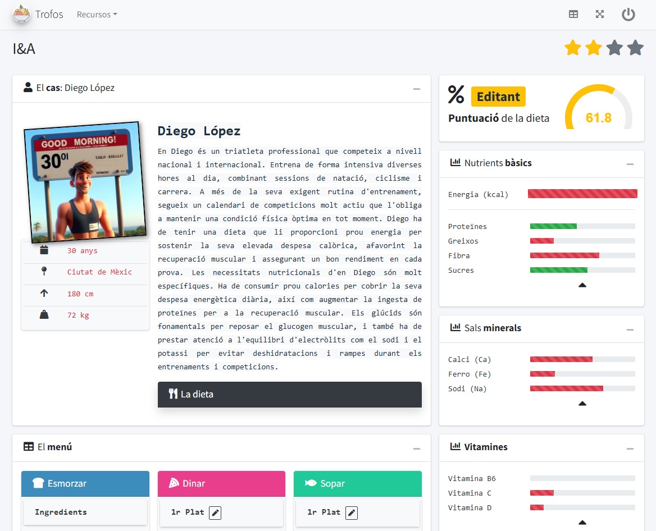Collapse the Nutrients bàsics panel
The image size is (656, 531).
(x=630, y=164)
